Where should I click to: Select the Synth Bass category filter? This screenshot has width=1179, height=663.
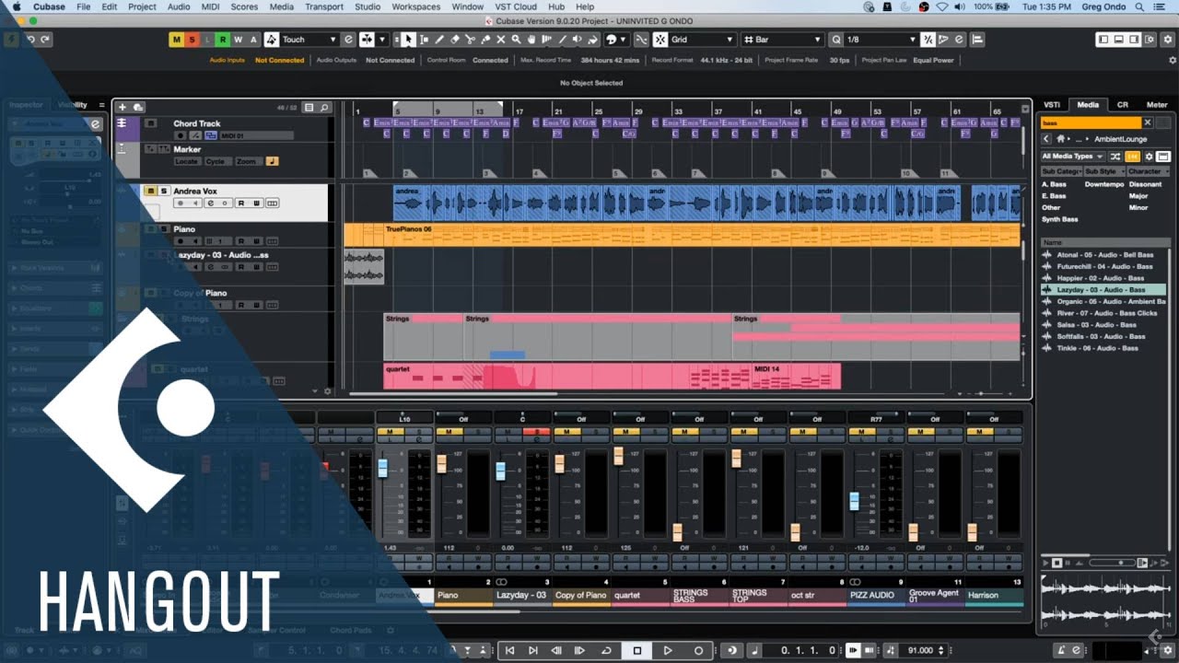click(x=1060, y=219)
